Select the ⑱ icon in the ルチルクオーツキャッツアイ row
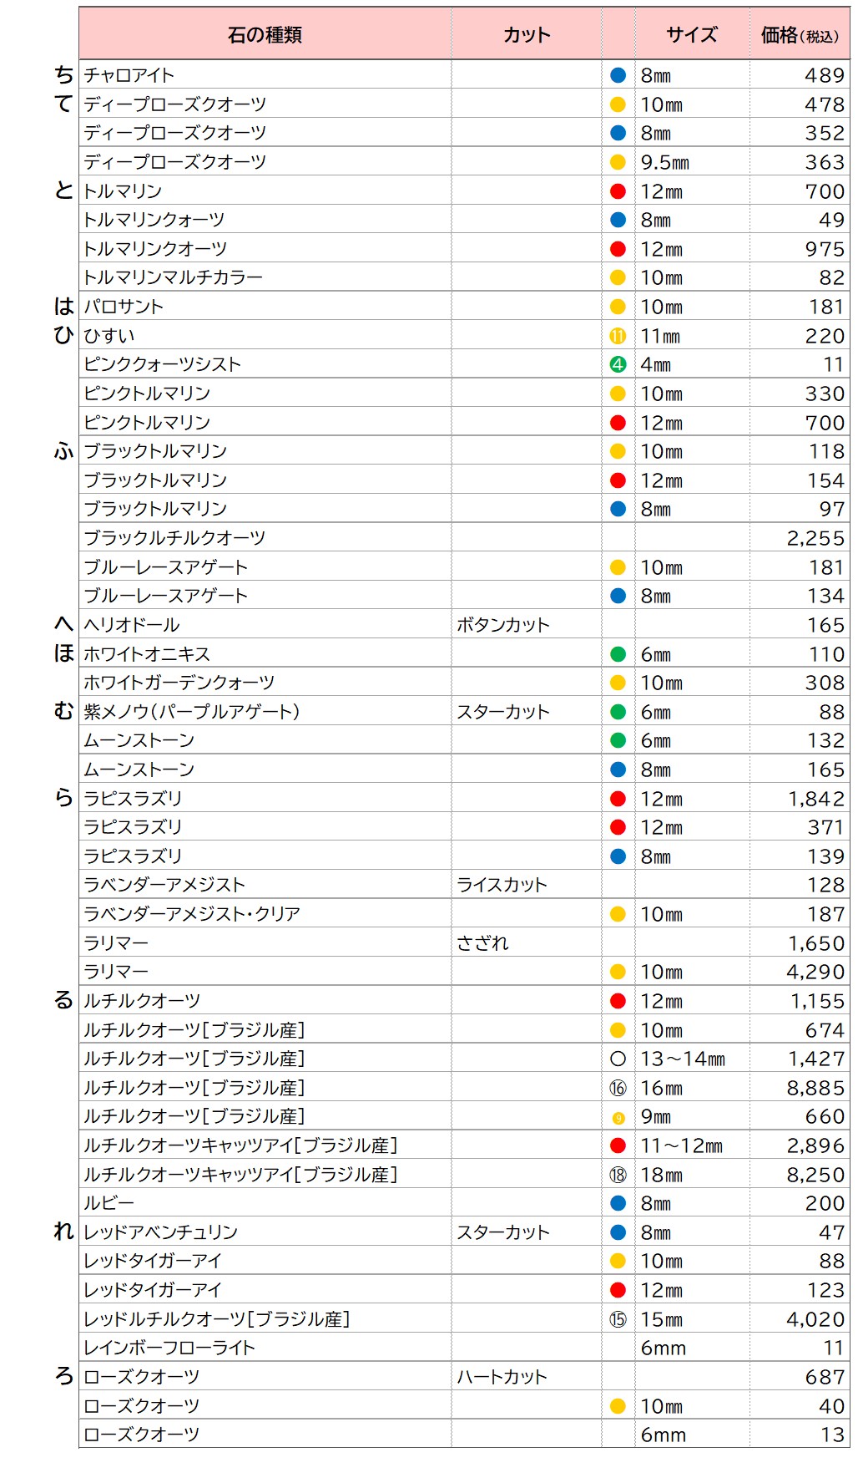This screenshot has height=1478, width=863. pyautogui.click(x=618, y=1175)
